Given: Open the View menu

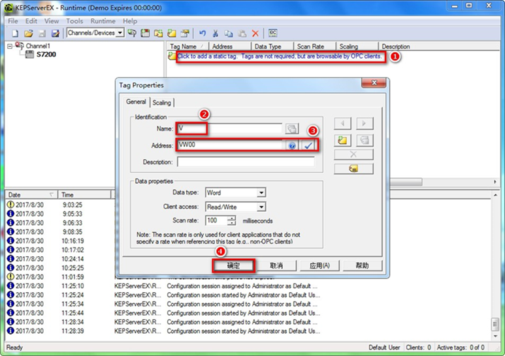Looking at the screenshot, I should (x=52, y=22).
